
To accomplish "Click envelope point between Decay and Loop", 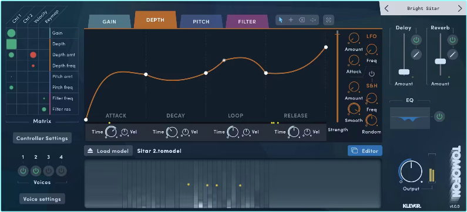I will pyautogui.click(x=206, y=73).
